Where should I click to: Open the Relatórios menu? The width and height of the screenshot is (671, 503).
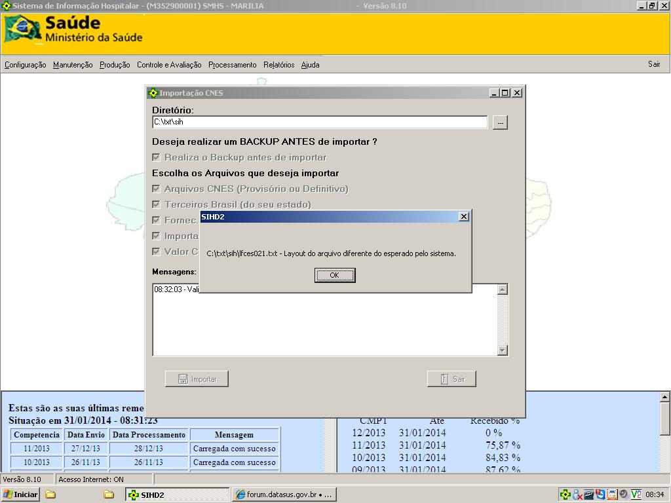[278, 65]
